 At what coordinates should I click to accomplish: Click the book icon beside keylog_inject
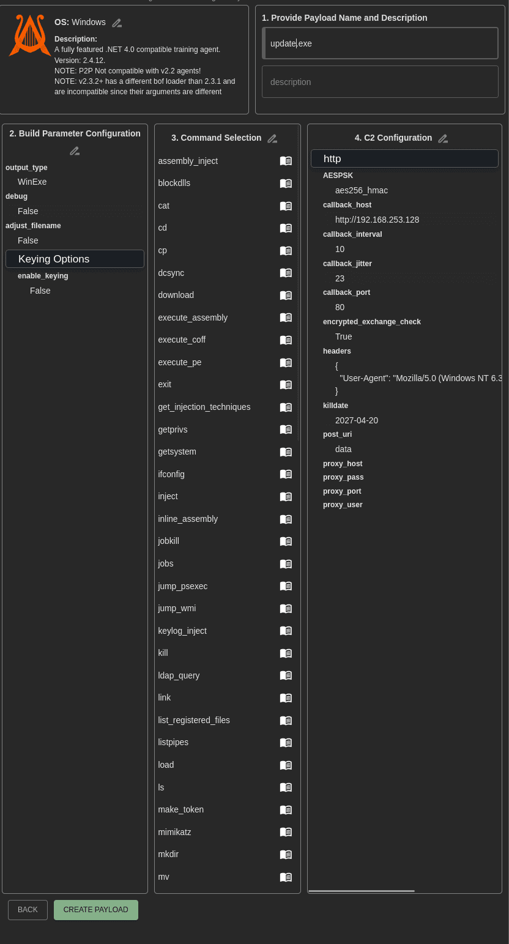(x=286, y=631)
